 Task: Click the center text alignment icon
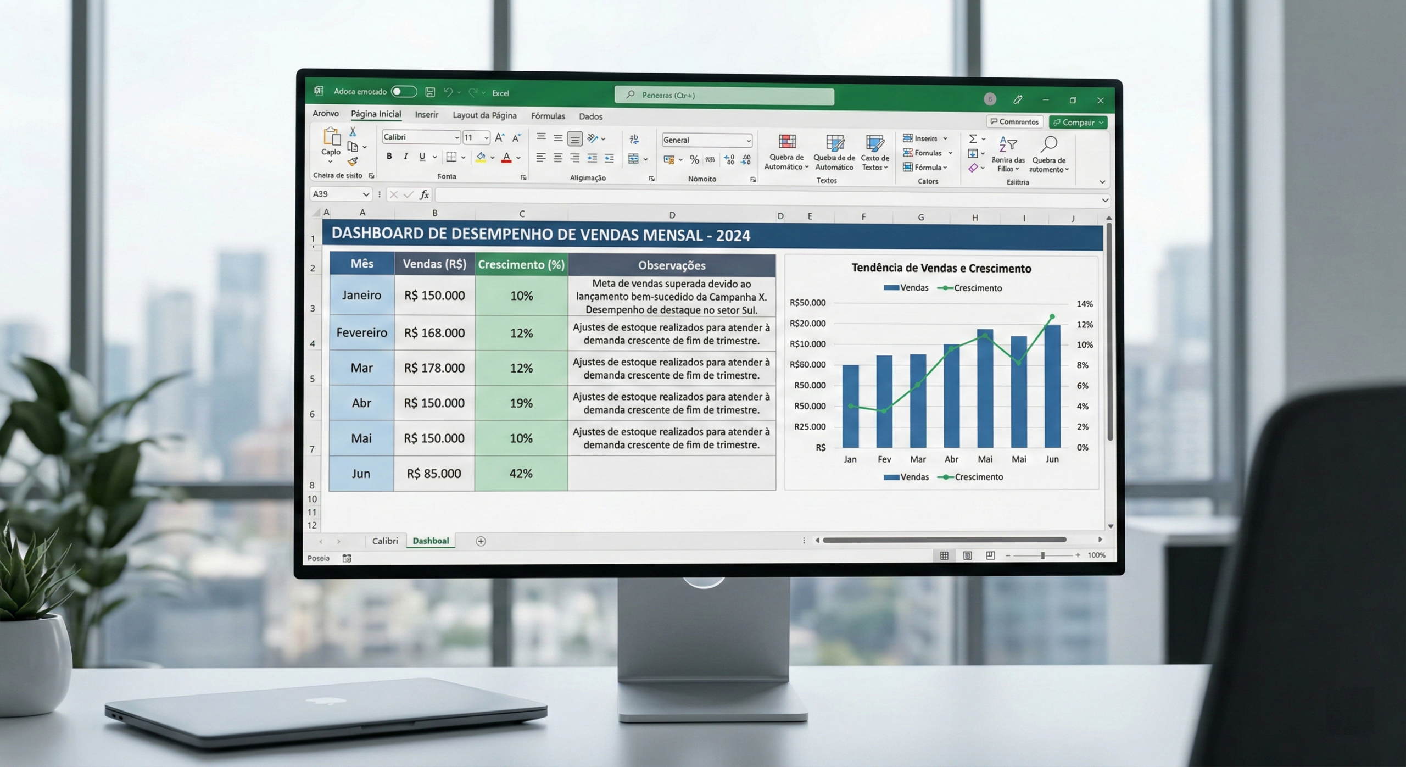click(x=558, y=158)
